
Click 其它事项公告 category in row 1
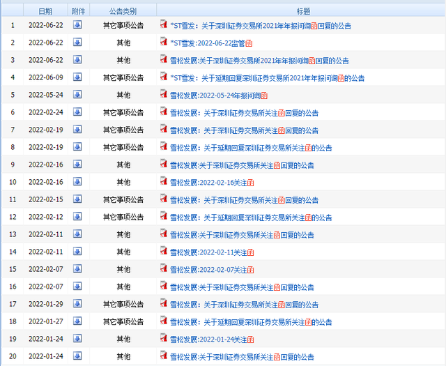click(x=123, y=25)
